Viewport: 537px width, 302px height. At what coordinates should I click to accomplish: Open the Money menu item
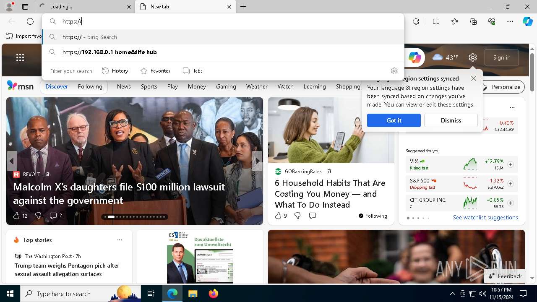tap(197, 86)
